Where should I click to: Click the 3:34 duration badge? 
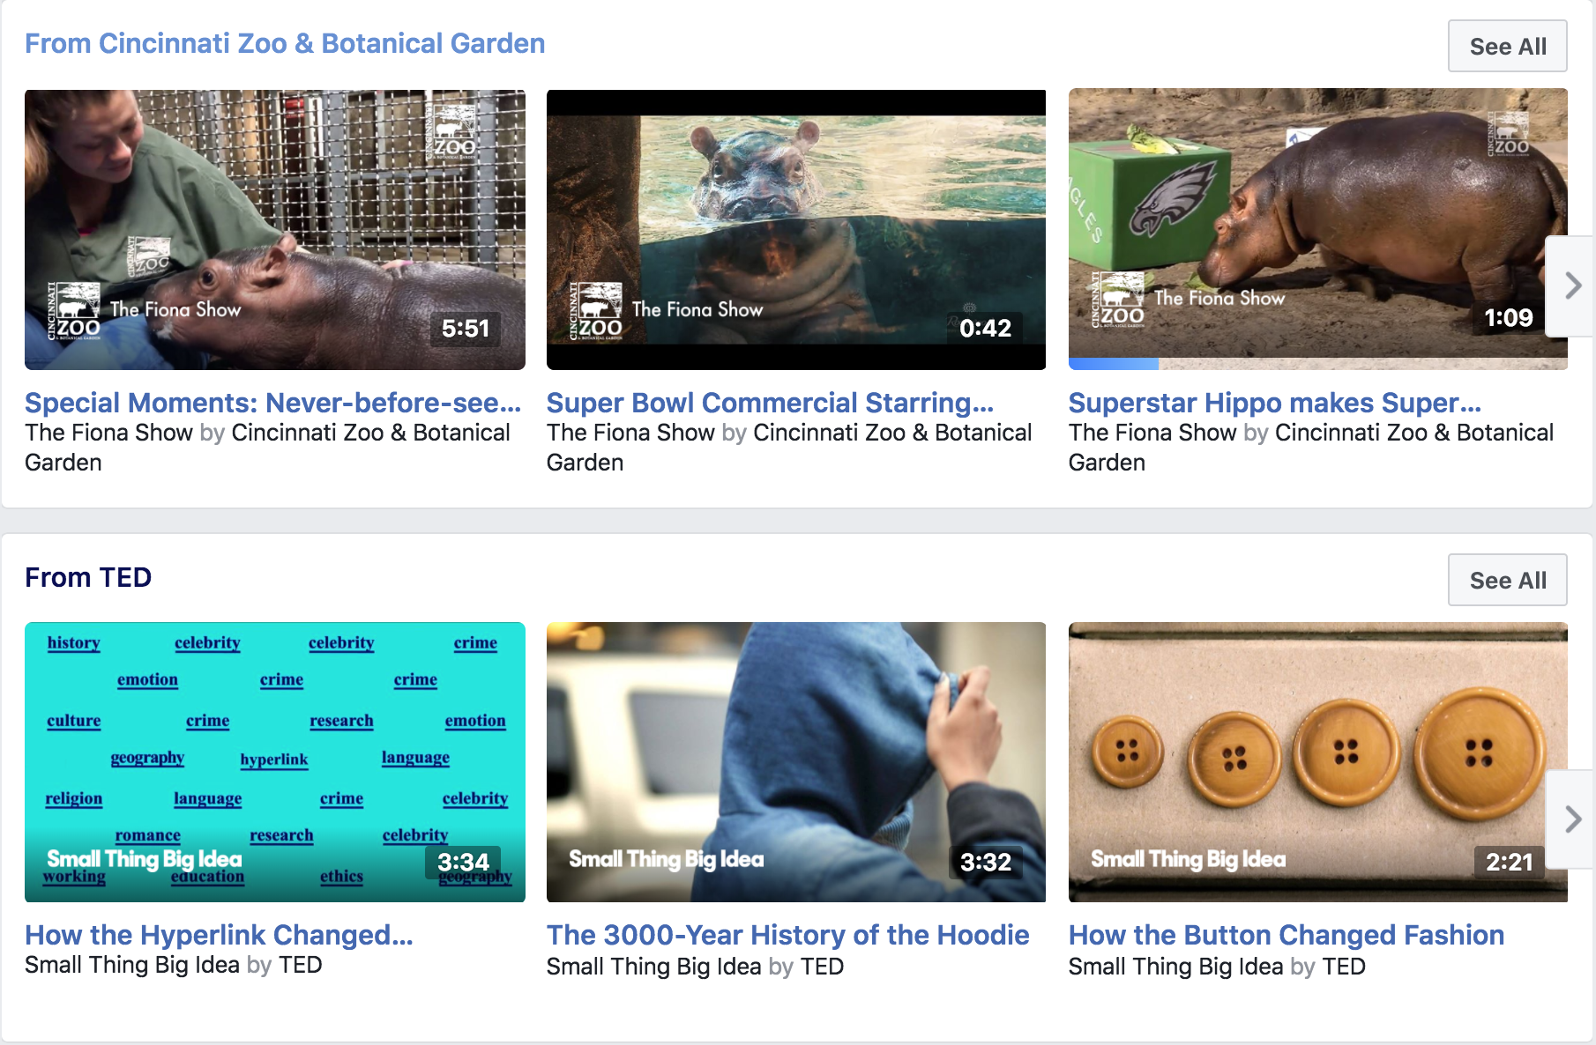(x=463, y=862)
